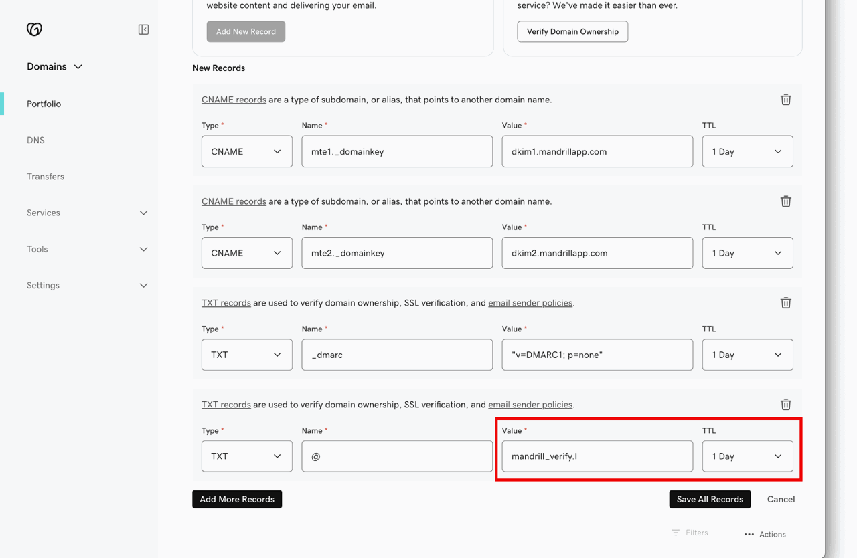The width and height of the screenshot is (857, 558).
Task: Click Verify Domain Ownership
Action: tap(572, 31)
